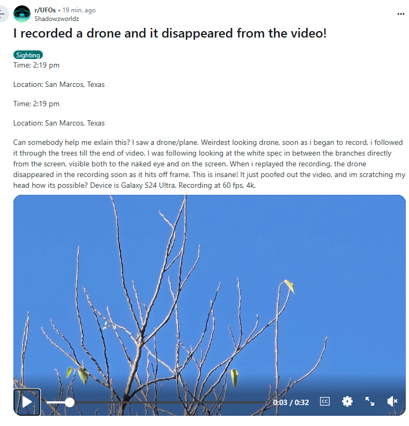This screenshot has height=426, width=409.
Task: Click the yellow leaf at the branch tip
Action: (x=290, y=286)
